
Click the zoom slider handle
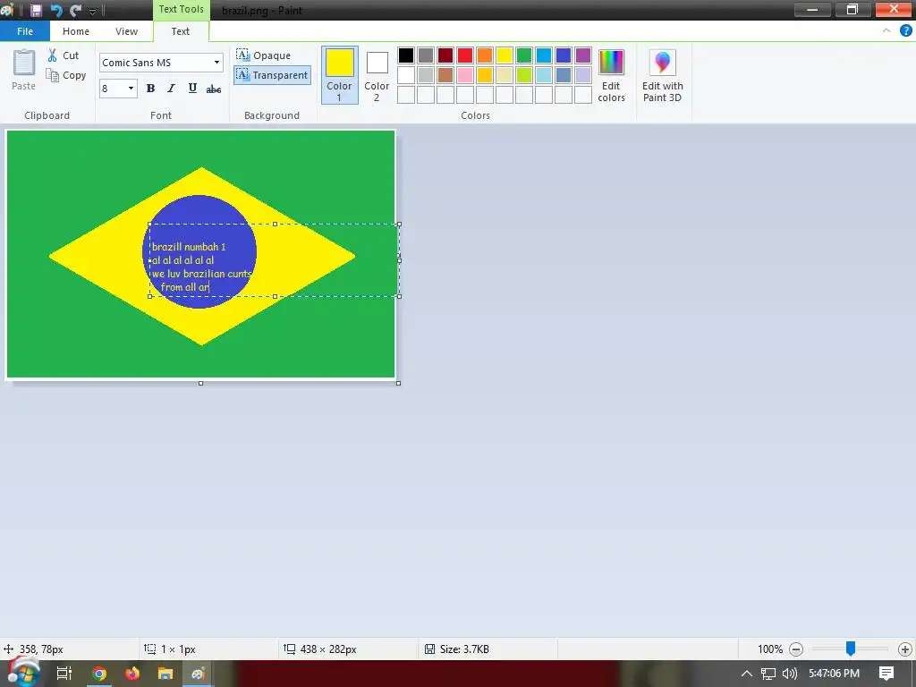point(851,648)
